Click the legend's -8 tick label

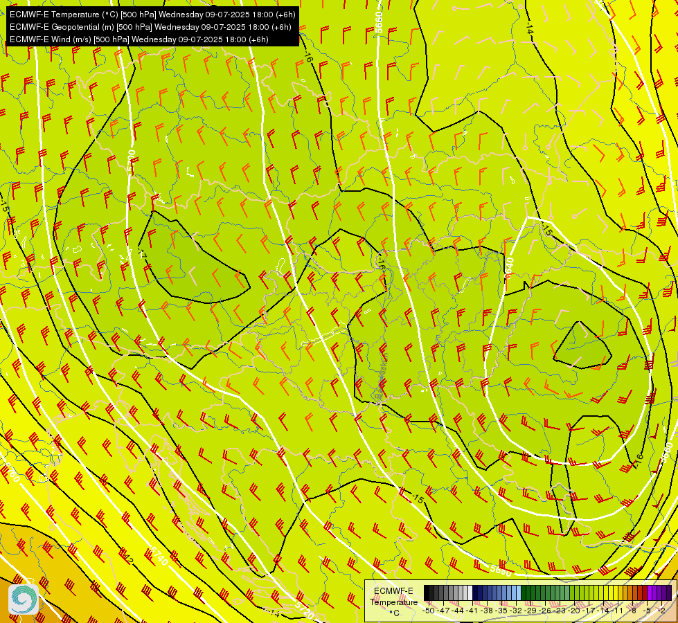point(632,611)
